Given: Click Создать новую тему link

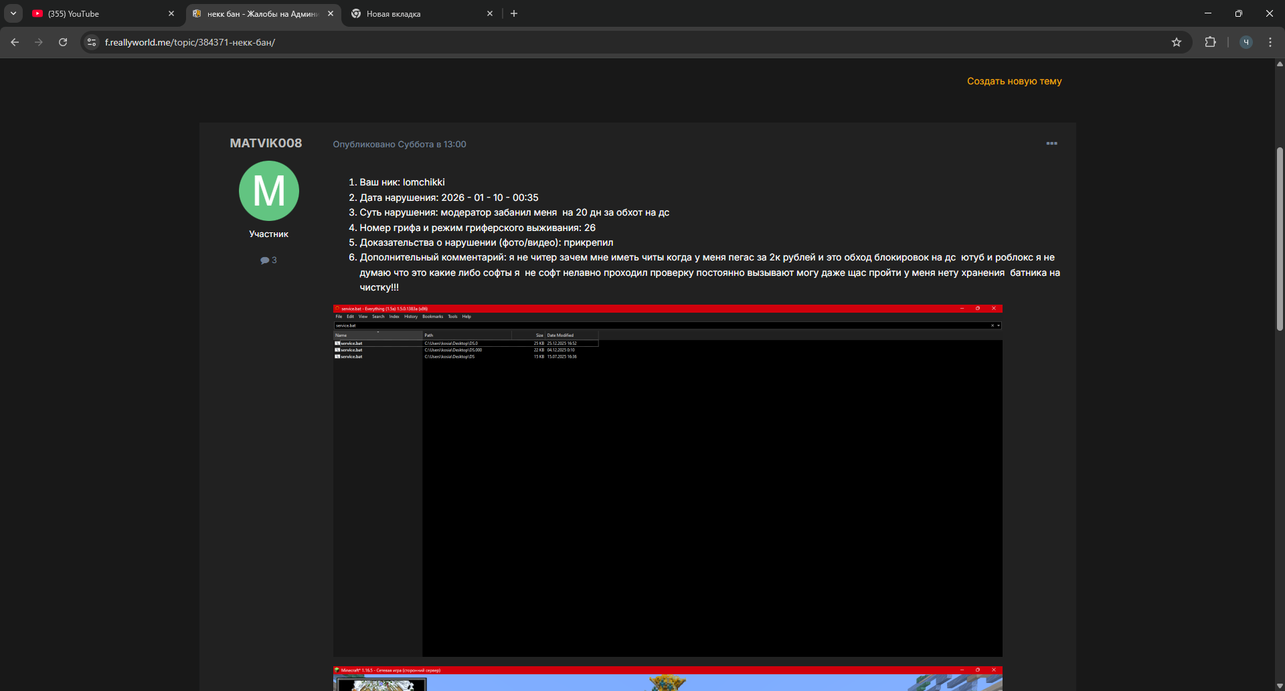Looking at the screenshot, I should point(1014,81).
